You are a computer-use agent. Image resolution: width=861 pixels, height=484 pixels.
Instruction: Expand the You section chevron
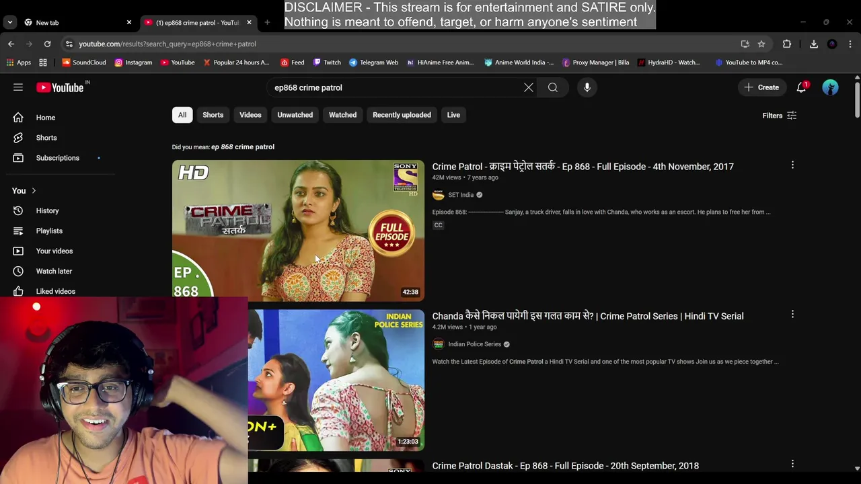(x=34, y=191)
